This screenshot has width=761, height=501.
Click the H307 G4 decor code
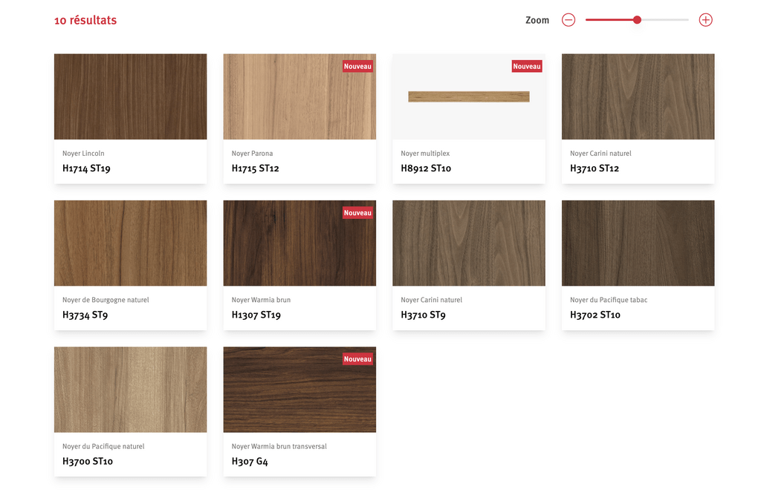[x=250, y=461]
